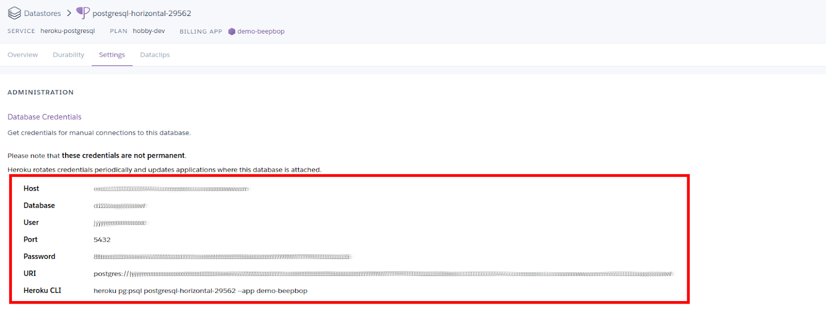The height and width of the screenshot is (316, 826).
Task: Click the breadcrumb chevron after Datastores
Action: [x=69, y=13]
